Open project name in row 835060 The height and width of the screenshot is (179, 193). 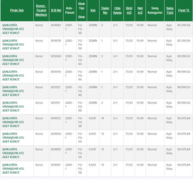click(x=13, y=60)
